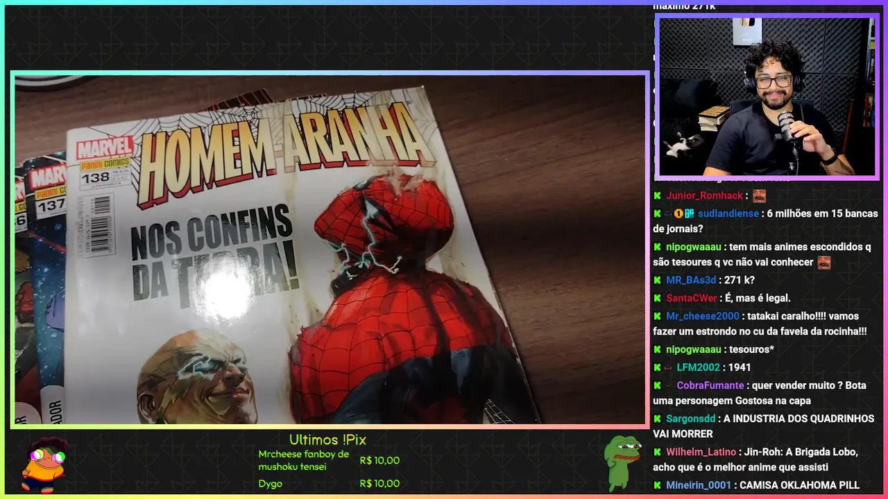Click the Kick badge beside Junior_Romhack

coord(657,195)
